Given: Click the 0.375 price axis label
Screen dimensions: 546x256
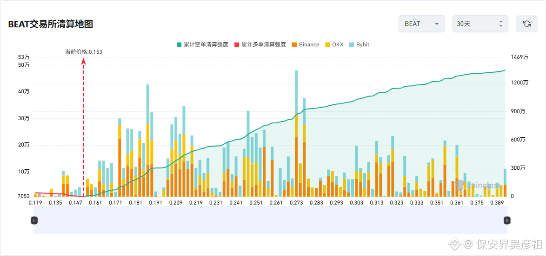Looking at the screenshot, I should [x=478, y=203].
